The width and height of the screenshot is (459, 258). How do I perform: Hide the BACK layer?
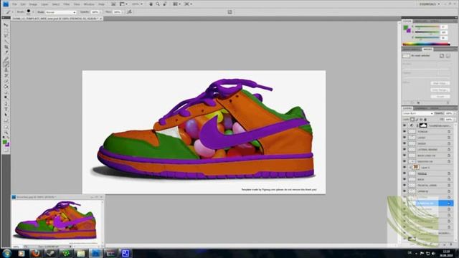point(404,179)
